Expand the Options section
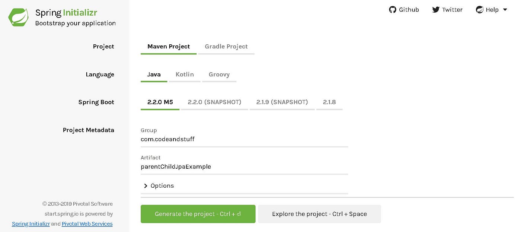Viewport: 521px width, 232px height. coord(159,185)
